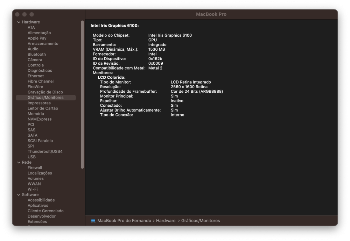Click Cor de 24 Bits (ARGB8888) value
Image resolution: width=350 pixels, height=241 pixels.
pos(197,92)
